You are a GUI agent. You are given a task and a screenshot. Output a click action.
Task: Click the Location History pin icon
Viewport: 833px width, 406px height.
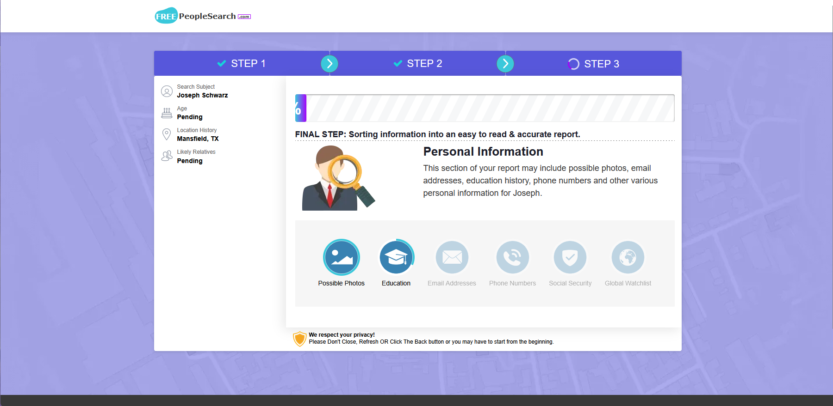167,134
